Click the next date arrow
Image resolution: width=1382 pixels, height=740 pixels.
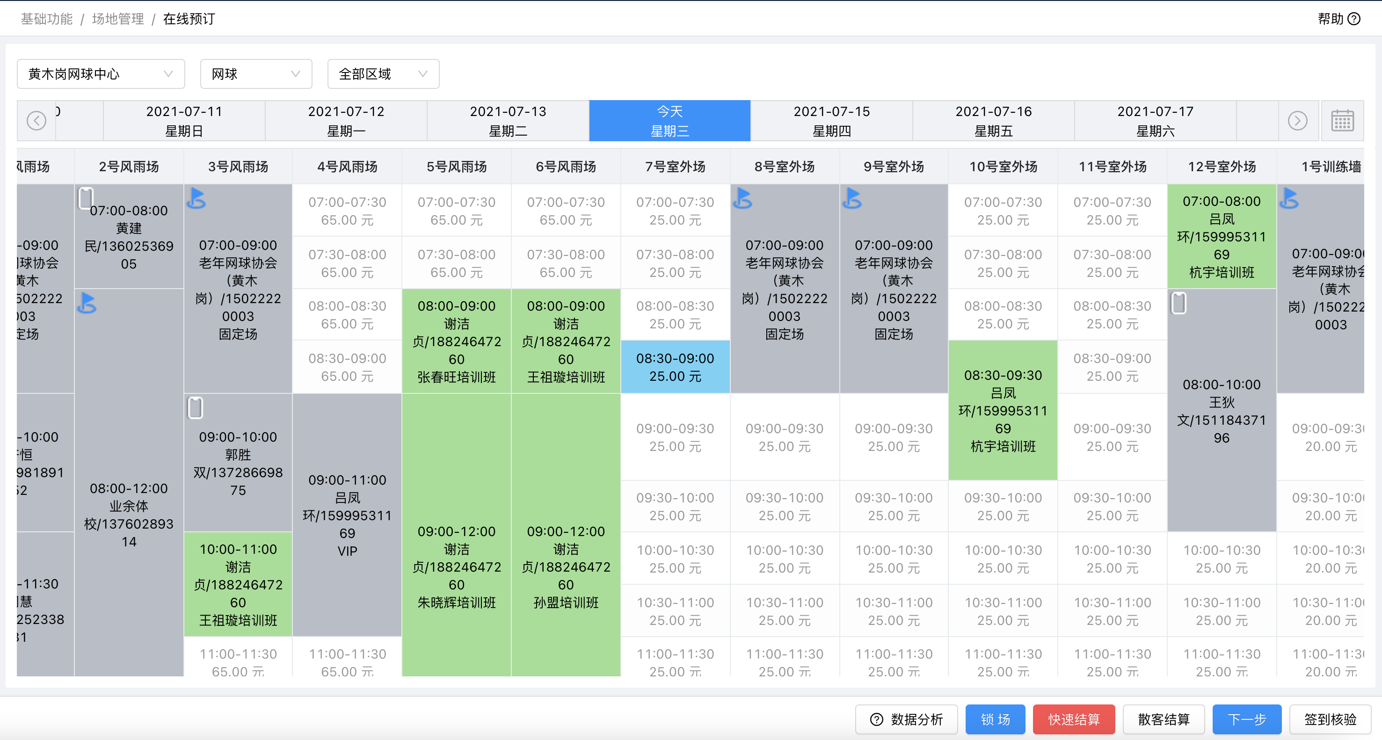coord(1298,120)
